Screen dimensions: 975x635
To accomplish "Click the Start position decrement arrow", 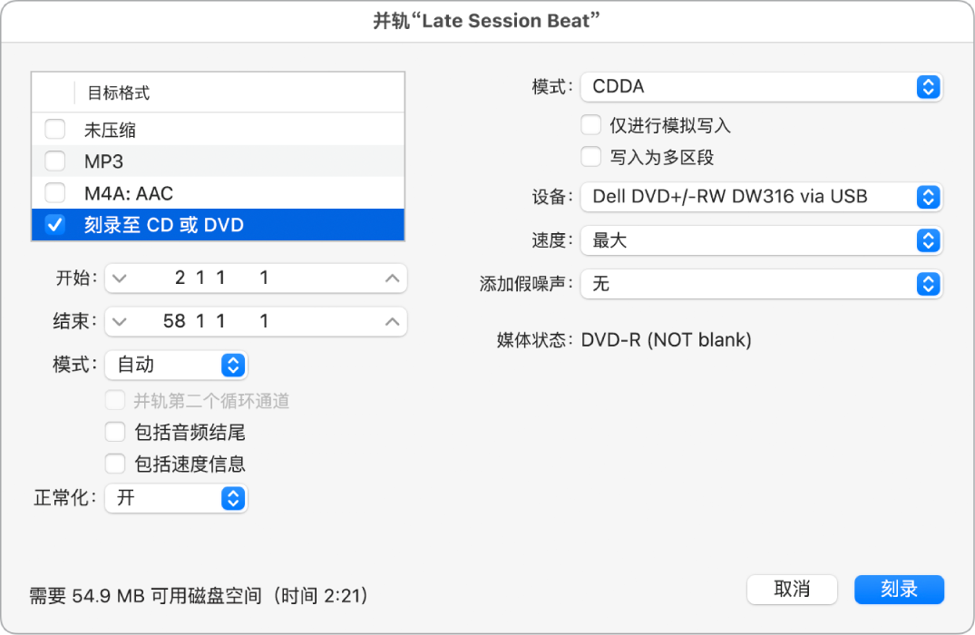I will click(x=120, y=278).
